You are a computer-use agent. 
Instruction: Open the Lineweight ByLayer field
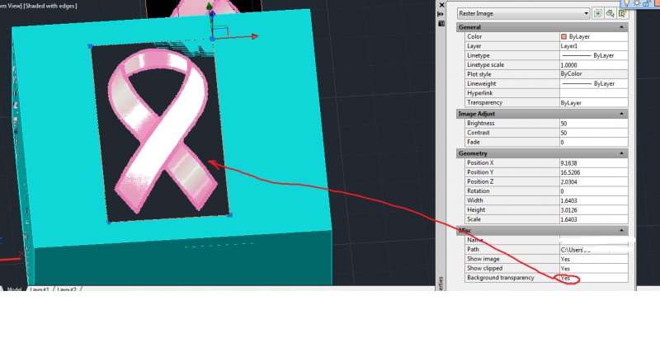pos(593,83)
